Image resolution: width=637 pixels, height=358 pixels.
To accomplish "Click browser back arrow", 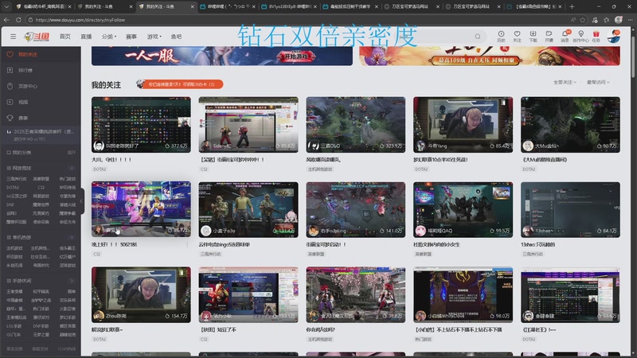I will click(6, 19).
